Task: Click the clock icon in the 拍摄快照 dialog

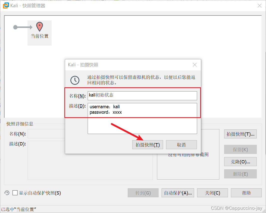Action: pyautogui.click(x=75, y=80)
